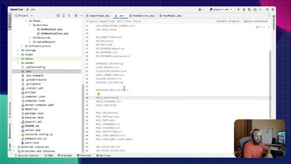Select composer.json in the tree
Image resolution: width=291 pixels, height=164 pixels.
click(35, 97)
